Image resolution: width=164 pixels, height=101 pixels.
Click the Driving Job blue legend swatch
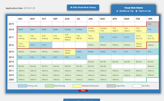tap(22, 86)
